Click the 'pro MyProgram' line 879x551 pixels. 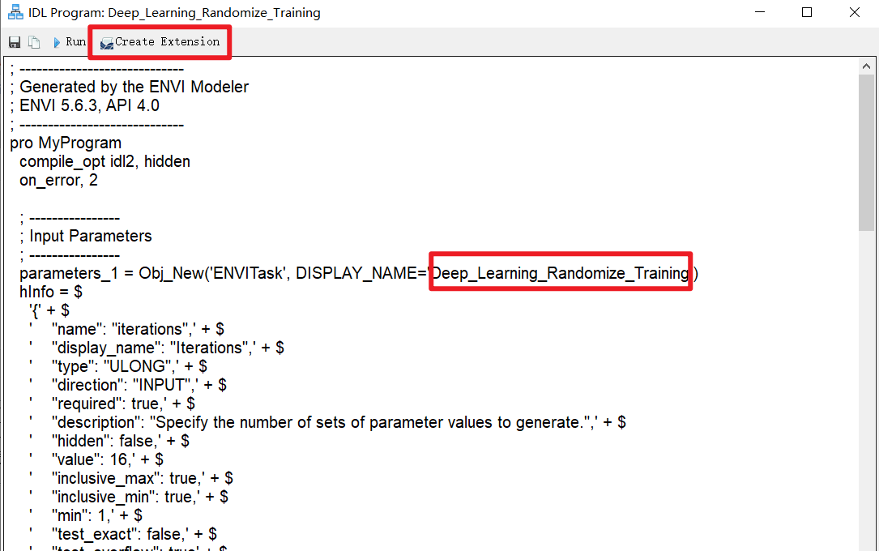[x=66, y=143]
